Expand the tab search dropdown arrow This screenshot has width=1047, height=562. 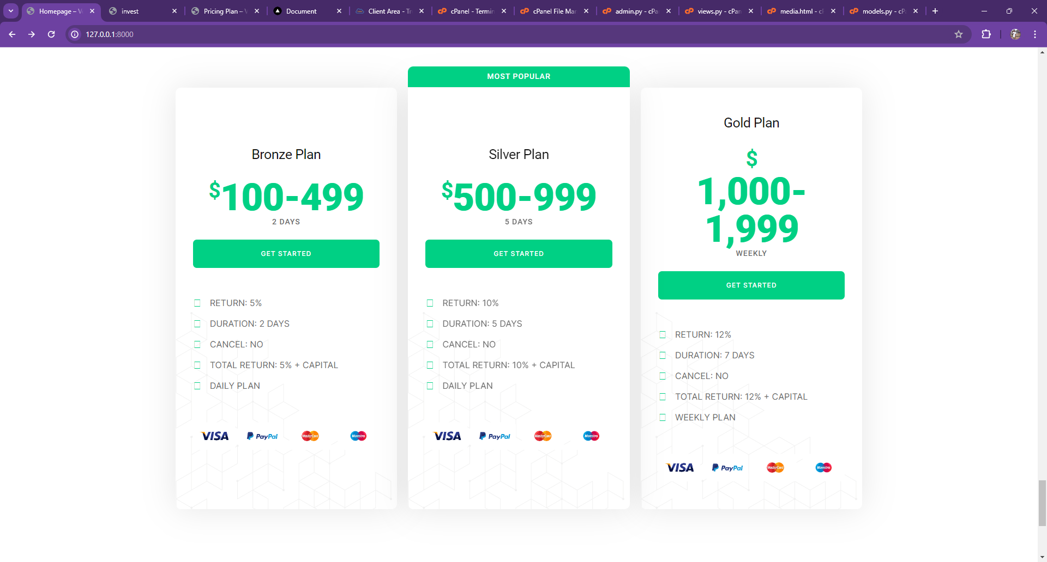point(11,11)
